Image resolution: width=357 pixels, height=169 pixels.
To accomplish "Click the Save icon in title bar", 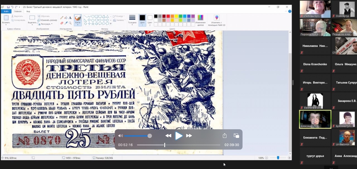I will click(8, 7).
